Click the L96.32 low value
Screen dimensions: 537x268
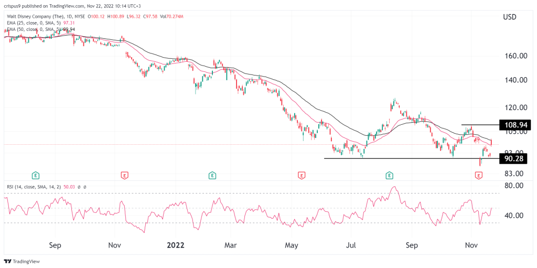tap(133, 15)
